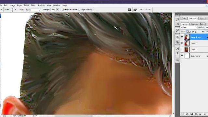Open the Edit menu
The height and width of the screenshot is (117, 208).
tap(6, 5)
